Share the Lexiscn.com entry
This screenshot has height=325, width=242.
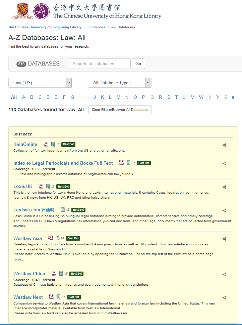[x=224, y=211]
